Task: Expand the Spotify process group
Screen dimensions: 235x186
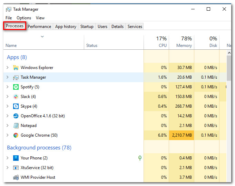Action: (x=8, y=87)
